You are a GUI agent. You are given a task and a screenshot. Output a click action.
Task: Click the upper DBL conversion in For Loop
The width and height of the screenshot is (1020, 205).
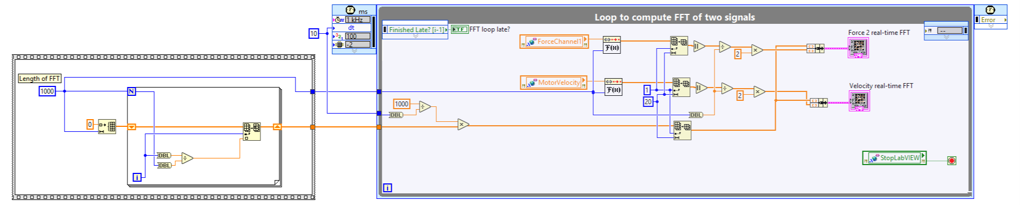tap(164, 156)
